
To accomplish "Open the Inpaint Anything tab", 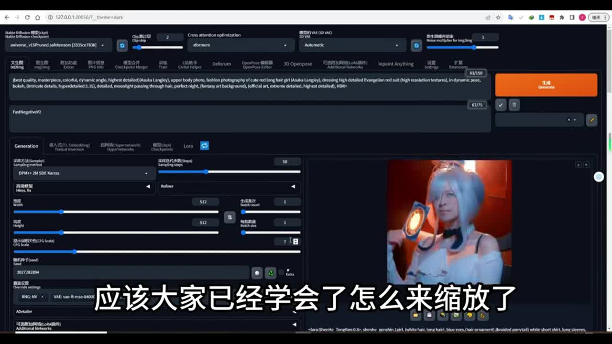I will coord(395,64).
